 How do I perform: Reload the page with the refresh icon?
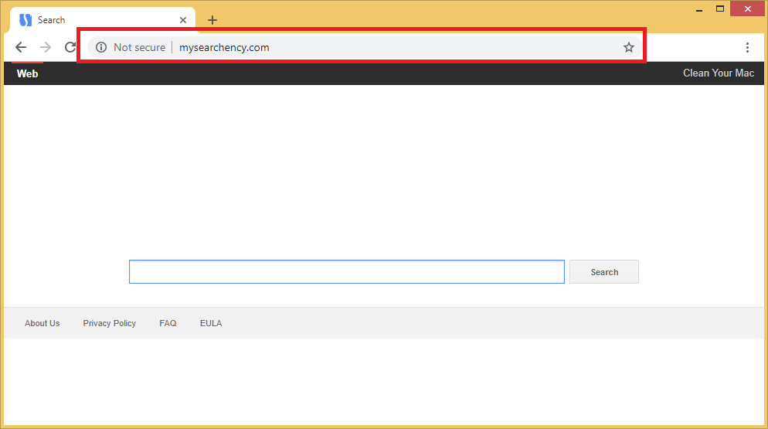(x=70, y=47)
